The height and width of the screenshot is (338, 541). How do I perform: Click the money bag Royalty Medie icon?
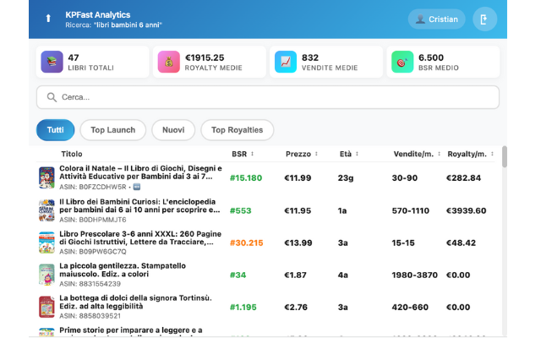(x=169, y=62)
